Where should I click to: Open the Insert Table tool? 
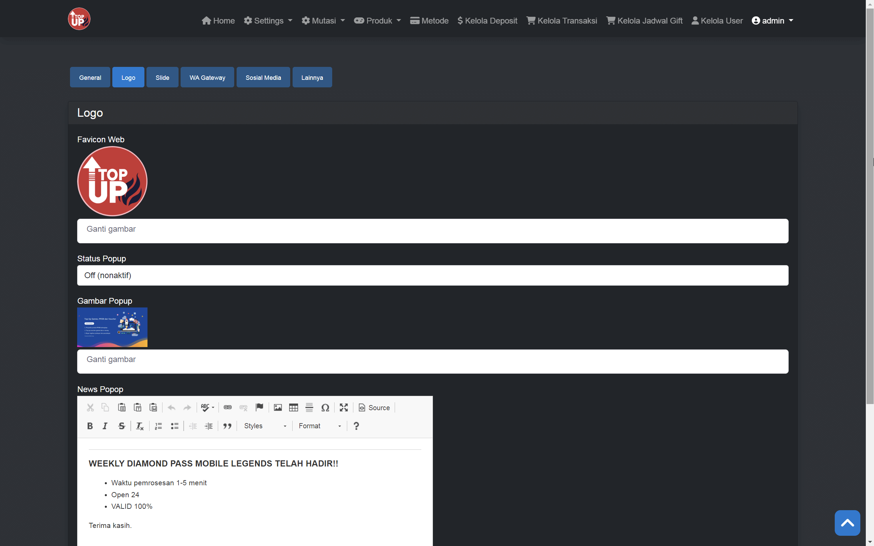[293, 407]
